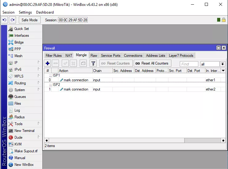
Task: Close the Firewall sub-window
Action: tap(224, 48)
